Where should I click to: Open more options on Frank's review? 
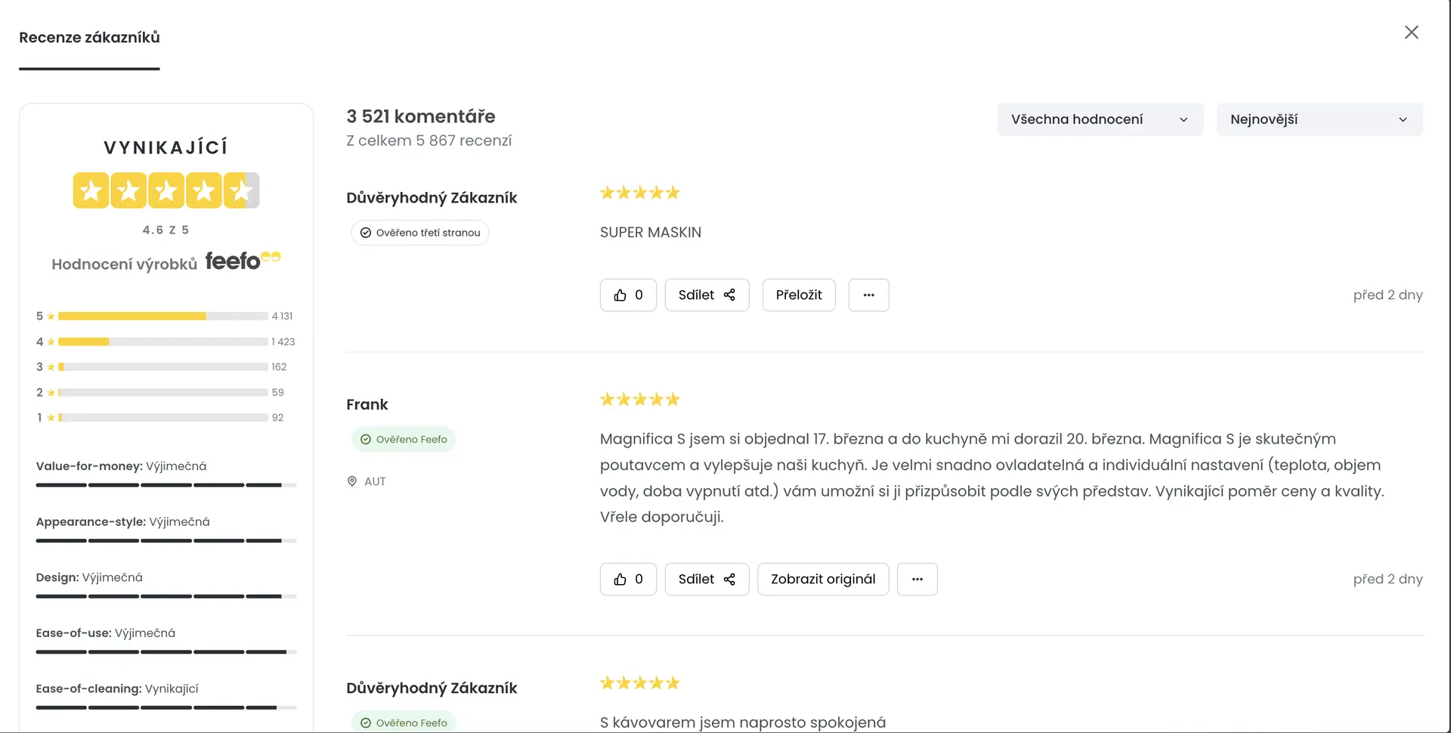917,579
